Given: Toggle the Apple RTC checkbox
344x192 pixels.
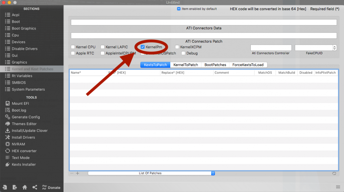Looking at the screenshot, I should (73, 53).
